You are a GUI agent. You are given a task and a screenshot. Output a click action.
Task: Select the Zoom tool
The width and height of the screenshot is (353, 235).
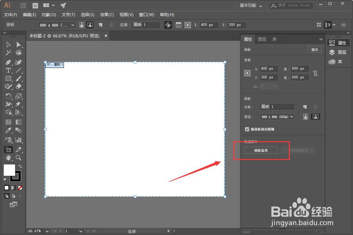pyautogui.click(x=18, y=158)
